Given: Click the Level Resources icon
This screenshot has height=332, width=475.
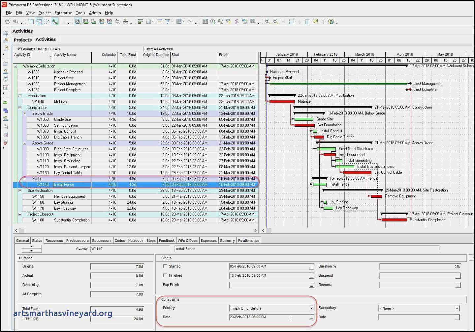Looking at the screenshot, I should click(221, 22).
